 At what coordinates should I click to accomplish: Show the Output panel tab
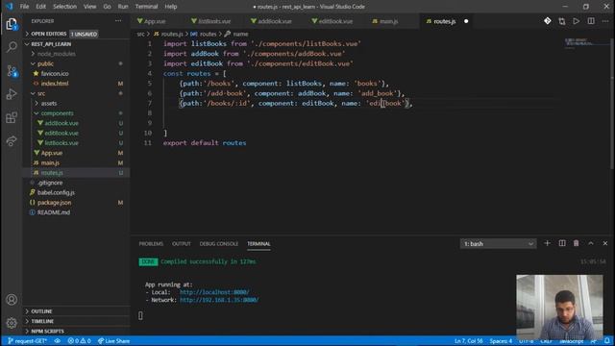point(182,243)
